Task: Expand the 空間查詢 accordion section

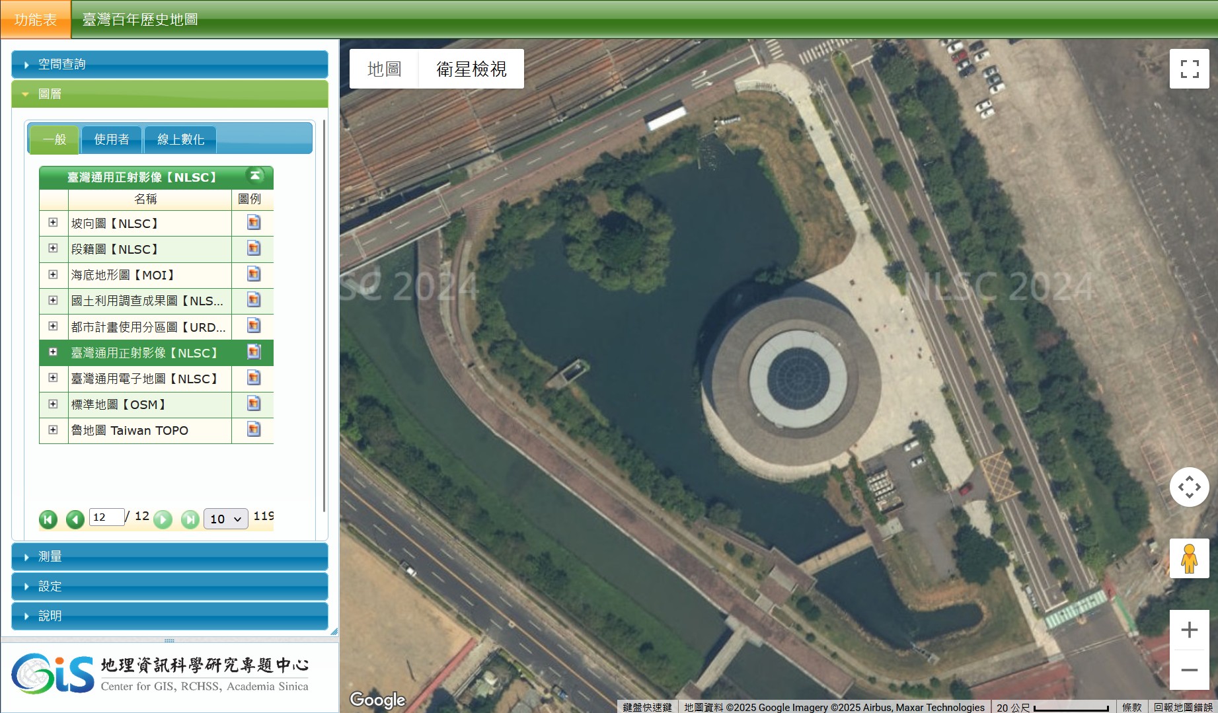Action: 170,64
